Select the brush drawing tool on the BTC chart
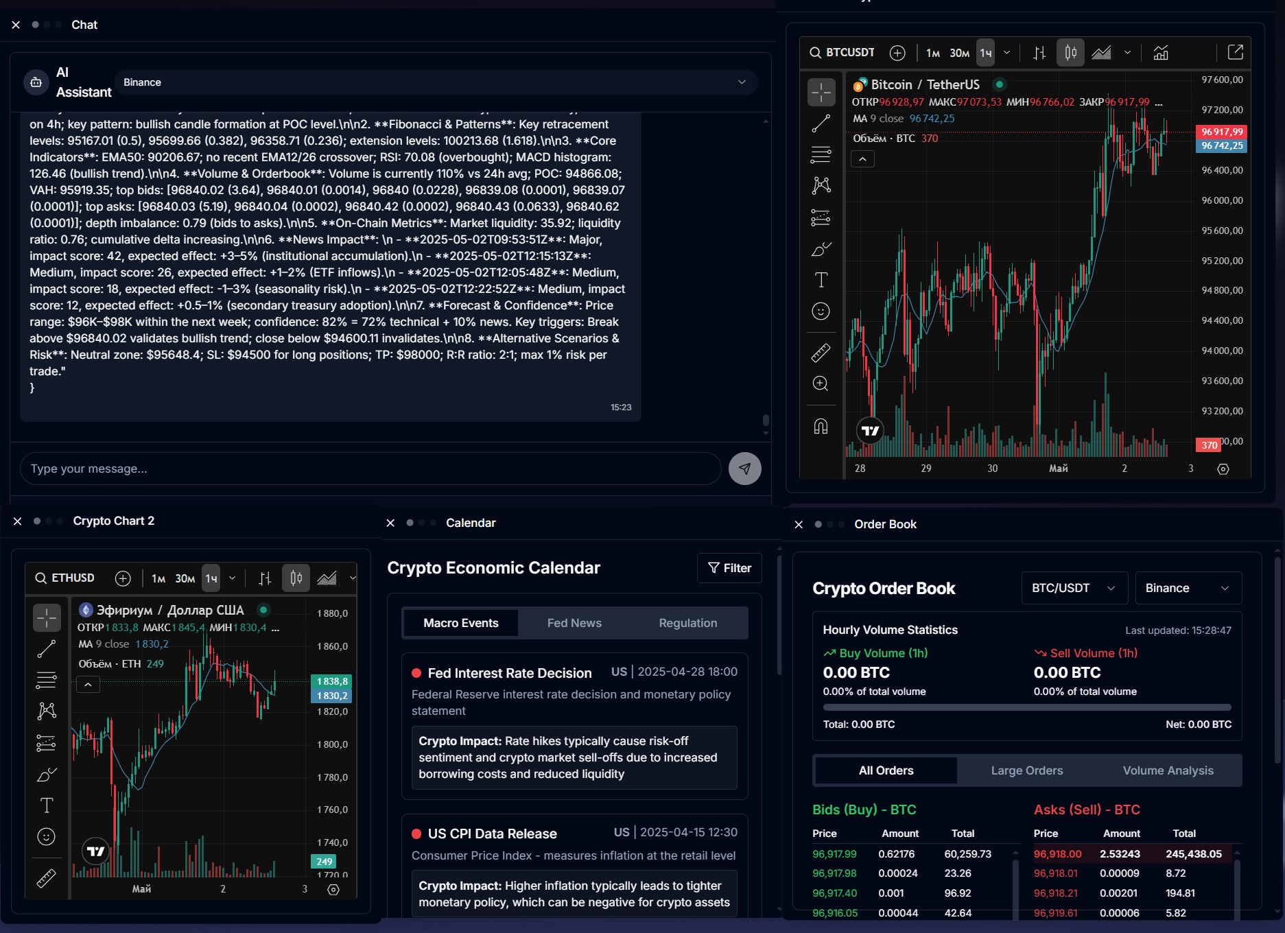The width and height of the screenshot is (1285, 933). tap(821, 249)
